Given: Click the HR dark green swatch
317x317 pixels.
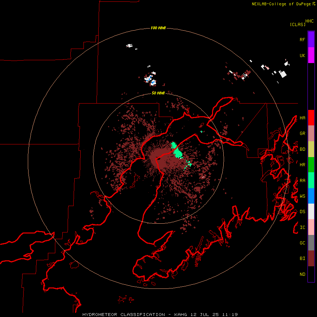Looking at the screenshot, I should coord(311,164).
